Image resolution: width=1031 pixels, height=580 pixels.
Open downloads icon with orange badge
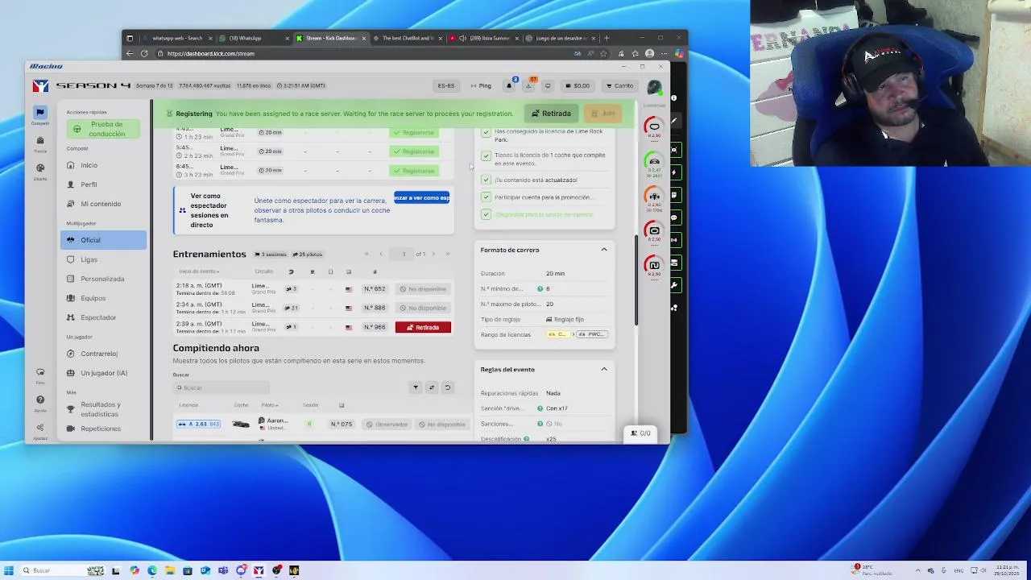[529, 85]
